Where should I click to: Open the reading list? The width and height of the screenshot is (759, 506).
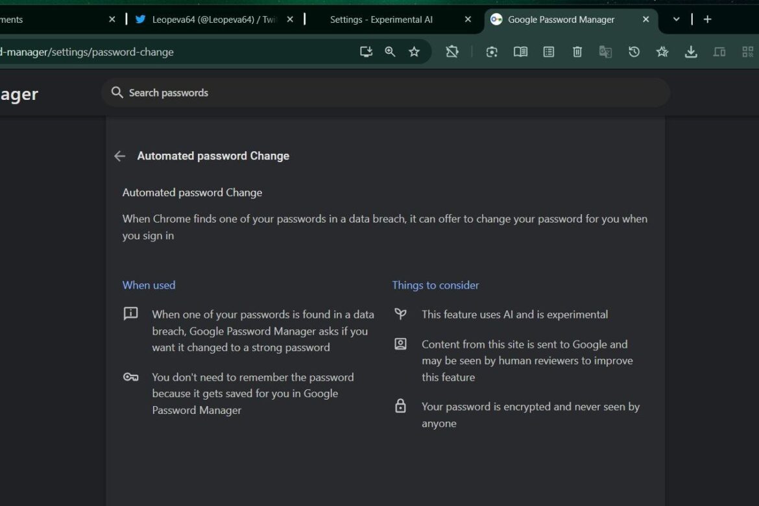(x=520, y=51)
